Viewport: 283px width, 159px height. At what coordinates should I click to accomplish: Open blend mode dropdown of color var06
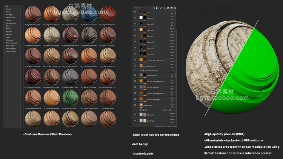[172, 23]
